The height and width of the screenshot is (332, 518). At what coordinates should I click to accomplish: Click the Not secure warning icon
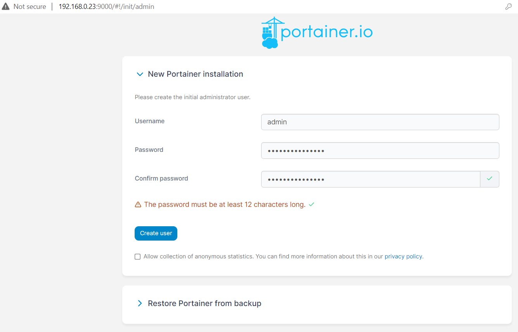click(x=5, y=6)
